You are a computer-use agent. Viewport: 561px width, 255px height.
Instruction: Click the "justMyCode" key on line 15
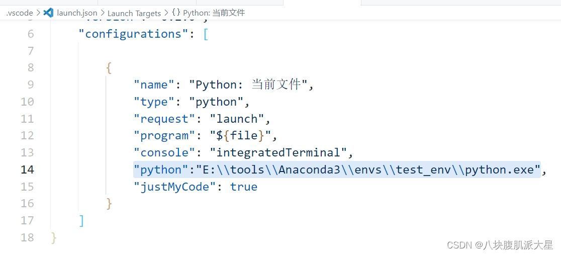174,187
